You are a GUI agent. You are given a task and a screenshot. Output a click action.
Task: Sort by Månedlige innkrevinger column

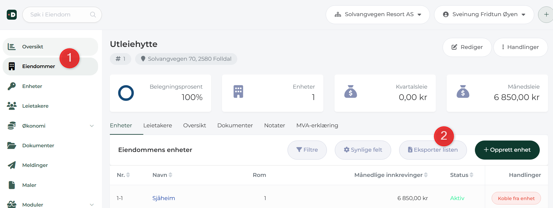pyautogui.click(x=391, y=175)
